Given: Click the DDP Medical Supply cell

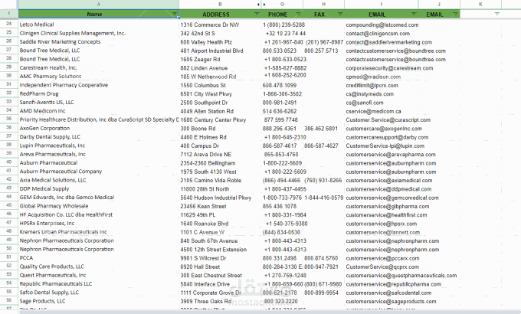Looking at the screenshot, I should click(x=99, y=188).
